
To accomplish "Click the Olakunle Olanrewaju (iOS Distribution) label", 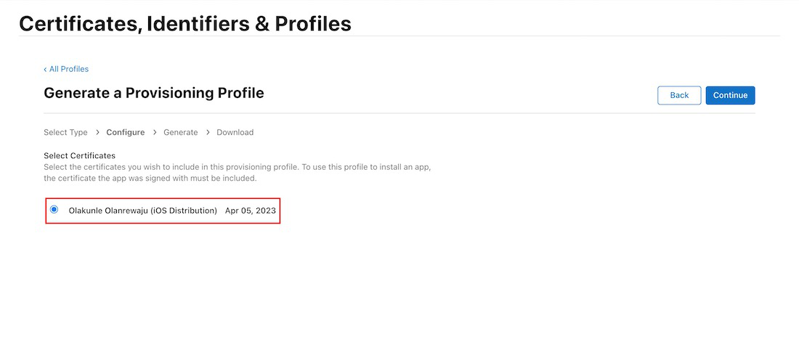I will click(142, 211).
